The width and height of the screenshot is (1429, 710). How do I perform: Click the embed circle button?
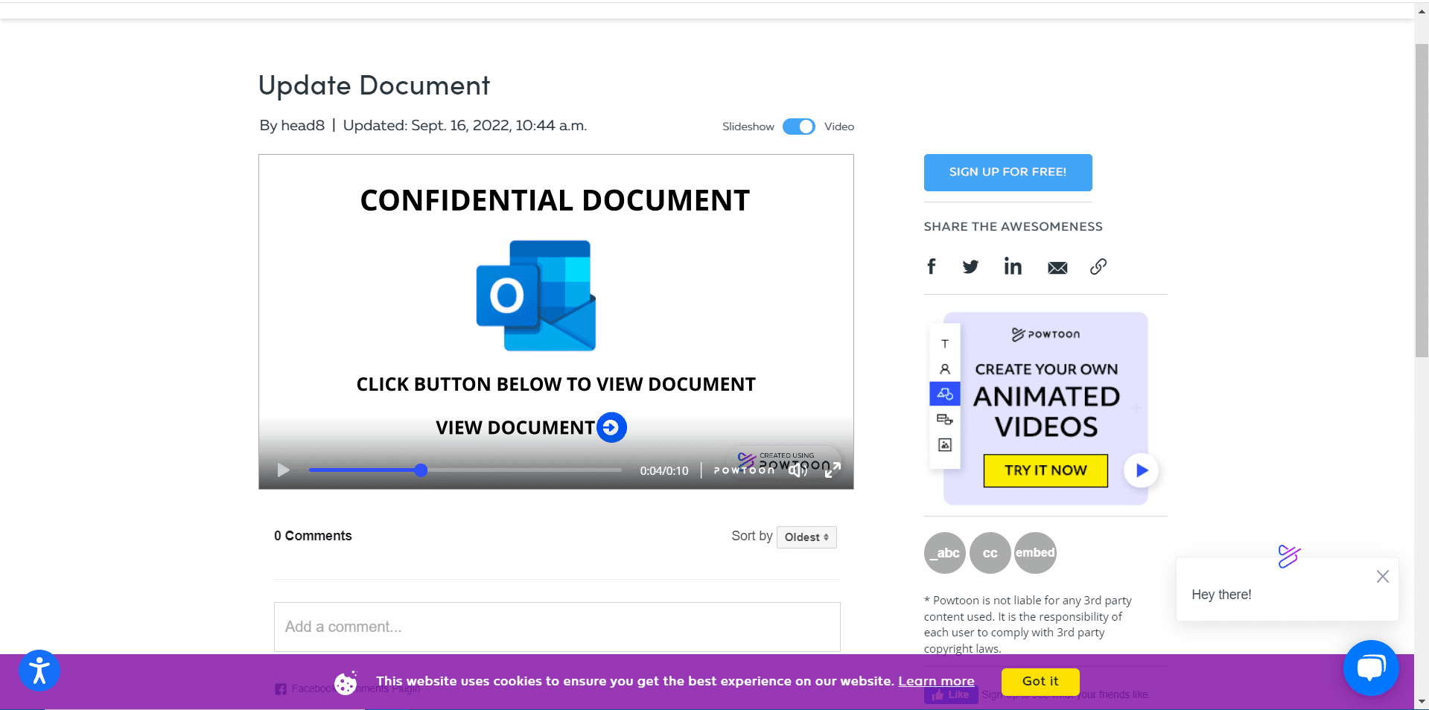pos(1035,553)
